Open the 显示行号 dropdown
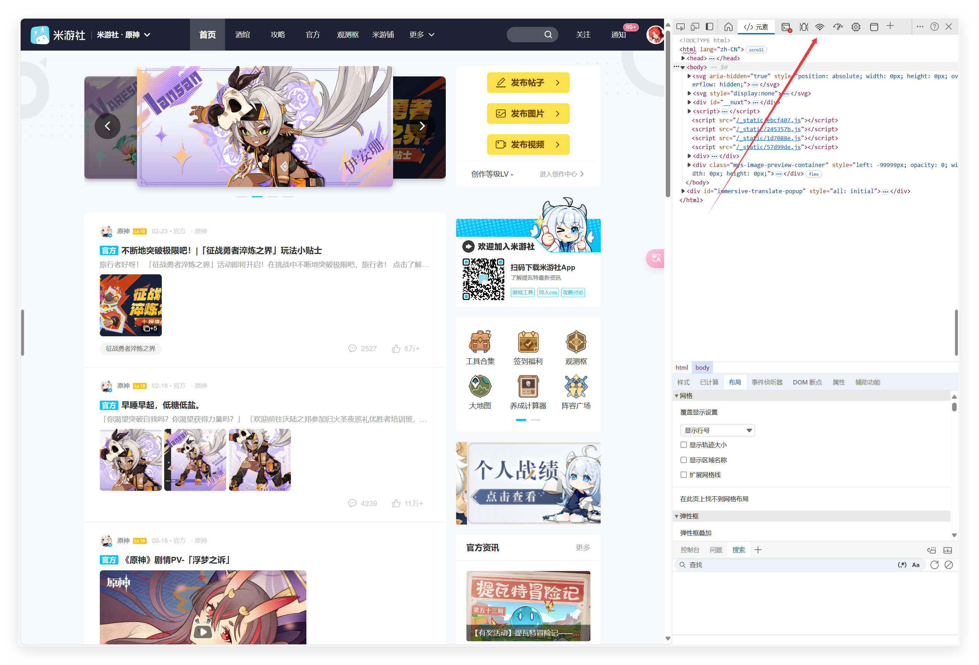Viewport: 979px width, 665px height. [717, 430]
